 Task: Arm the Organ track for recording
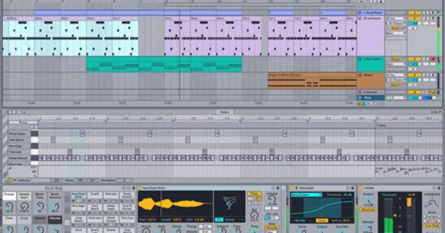point(433,75)
